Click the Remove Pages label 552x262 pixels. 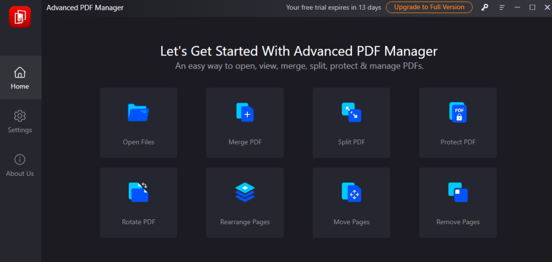tap(458, 222)
